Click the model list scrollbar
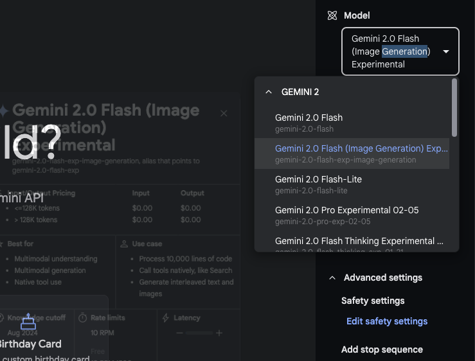This screenshot has height=361, width=475. click(454, 108)
